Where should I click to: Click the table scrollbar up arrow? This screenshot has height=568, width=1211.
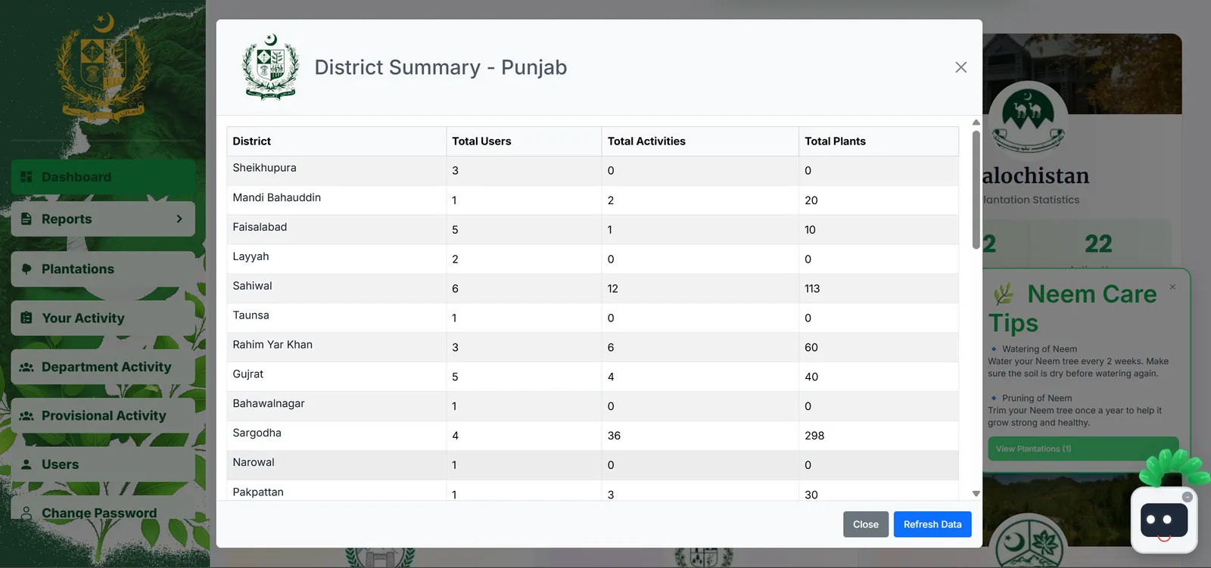coord(976,123)
